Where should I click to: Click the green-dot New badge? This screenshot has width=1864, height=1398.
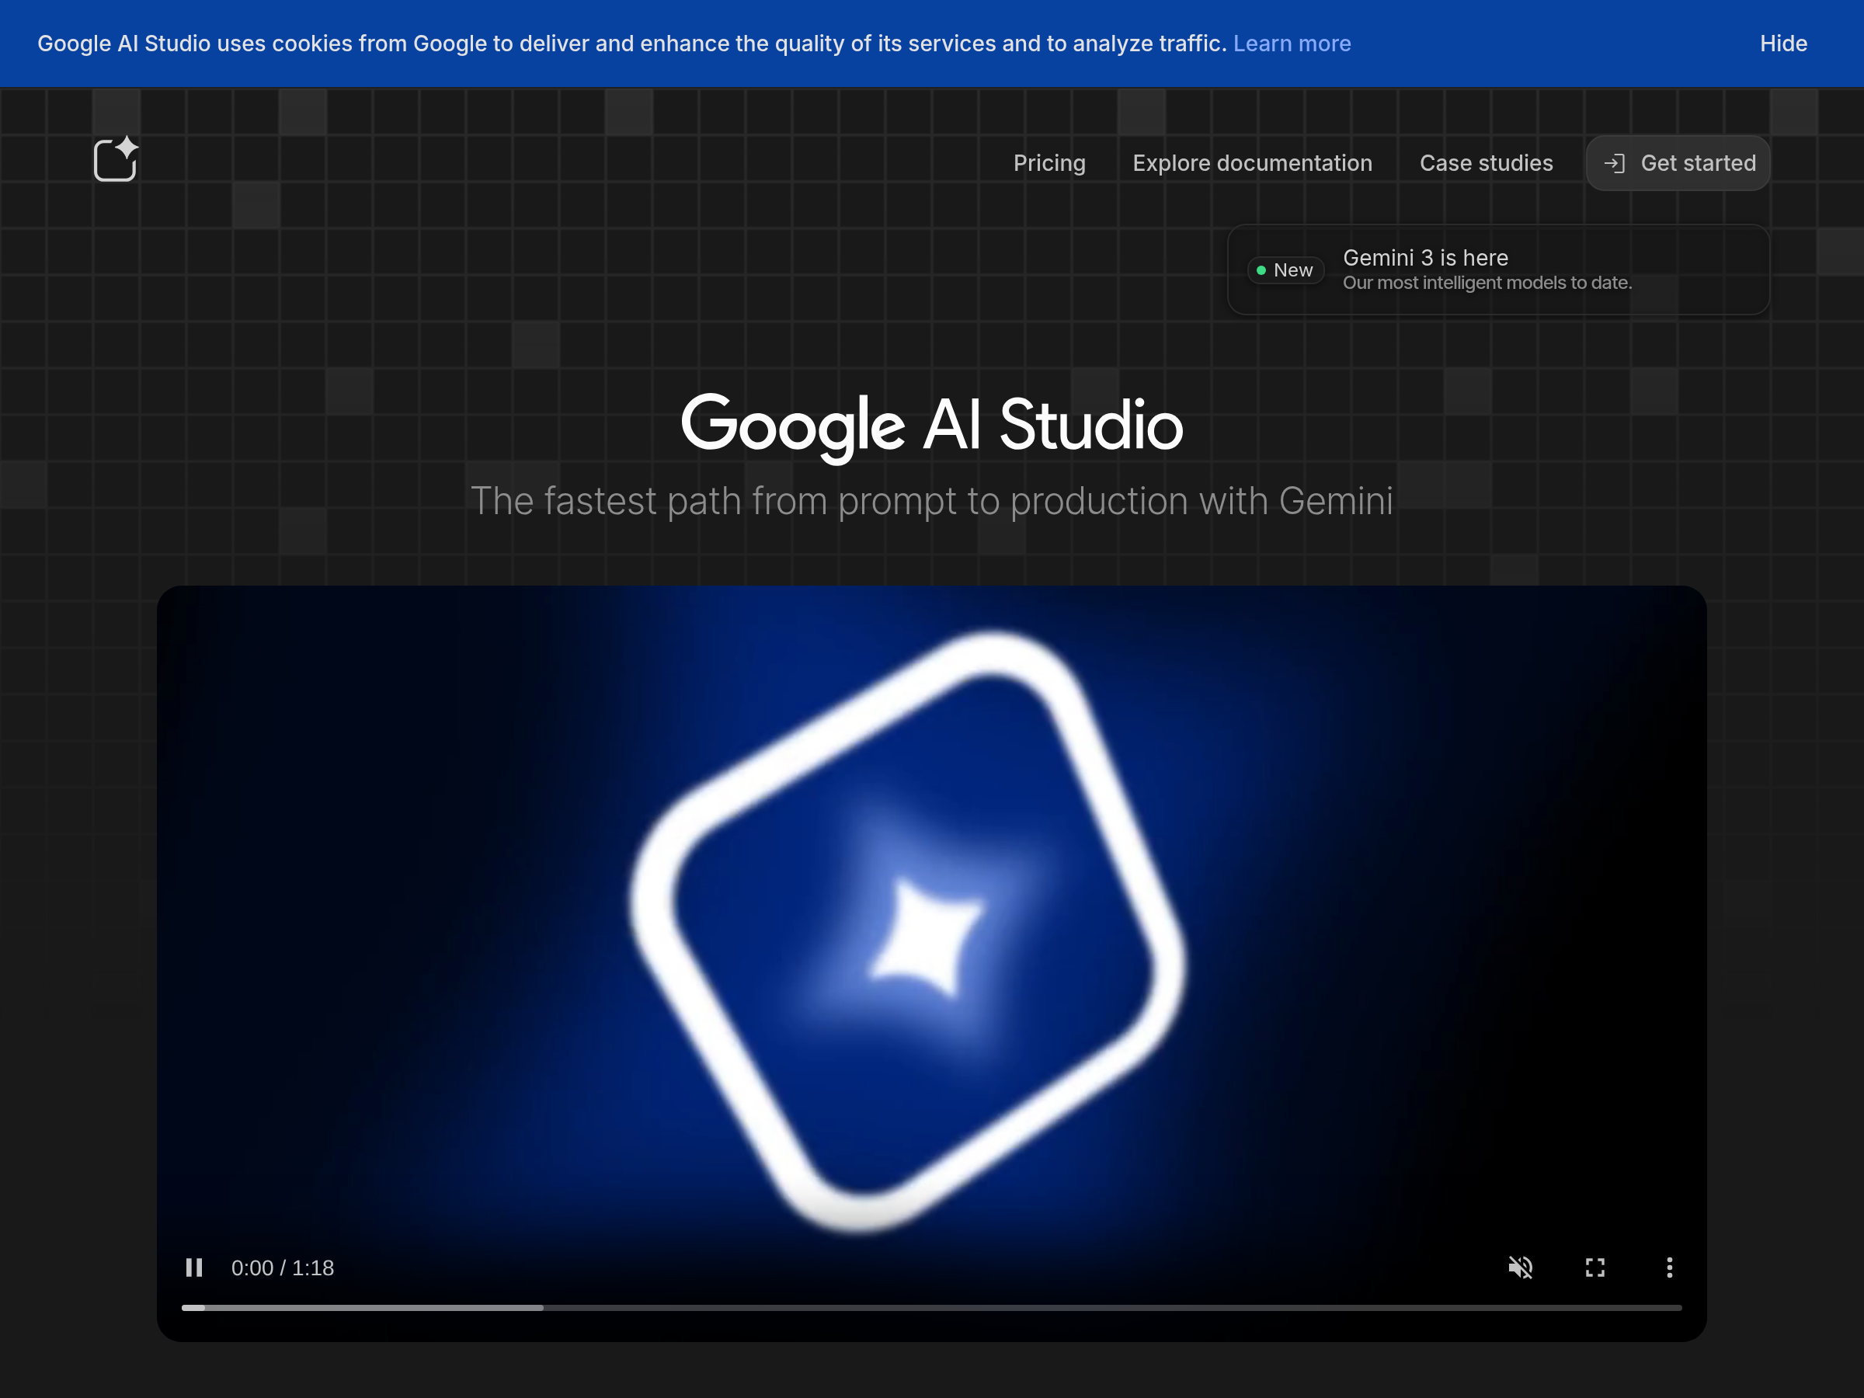click(1285, 270)
